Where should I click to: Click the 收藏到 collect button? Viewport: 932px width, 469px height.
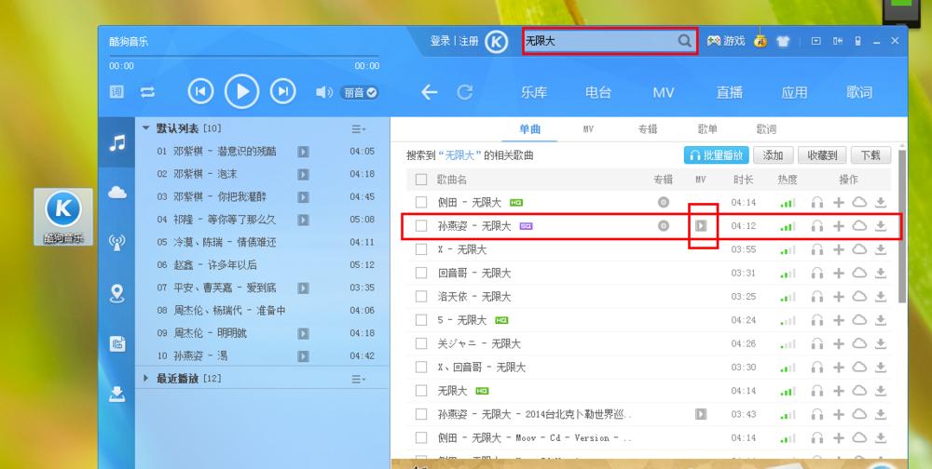pos(823,155)
